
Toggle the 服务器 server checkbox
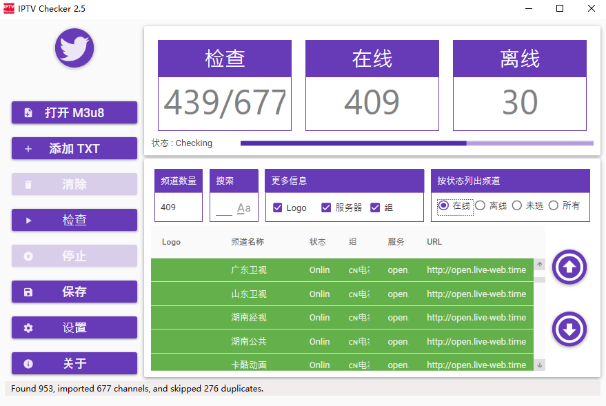(x=326, y=208)
